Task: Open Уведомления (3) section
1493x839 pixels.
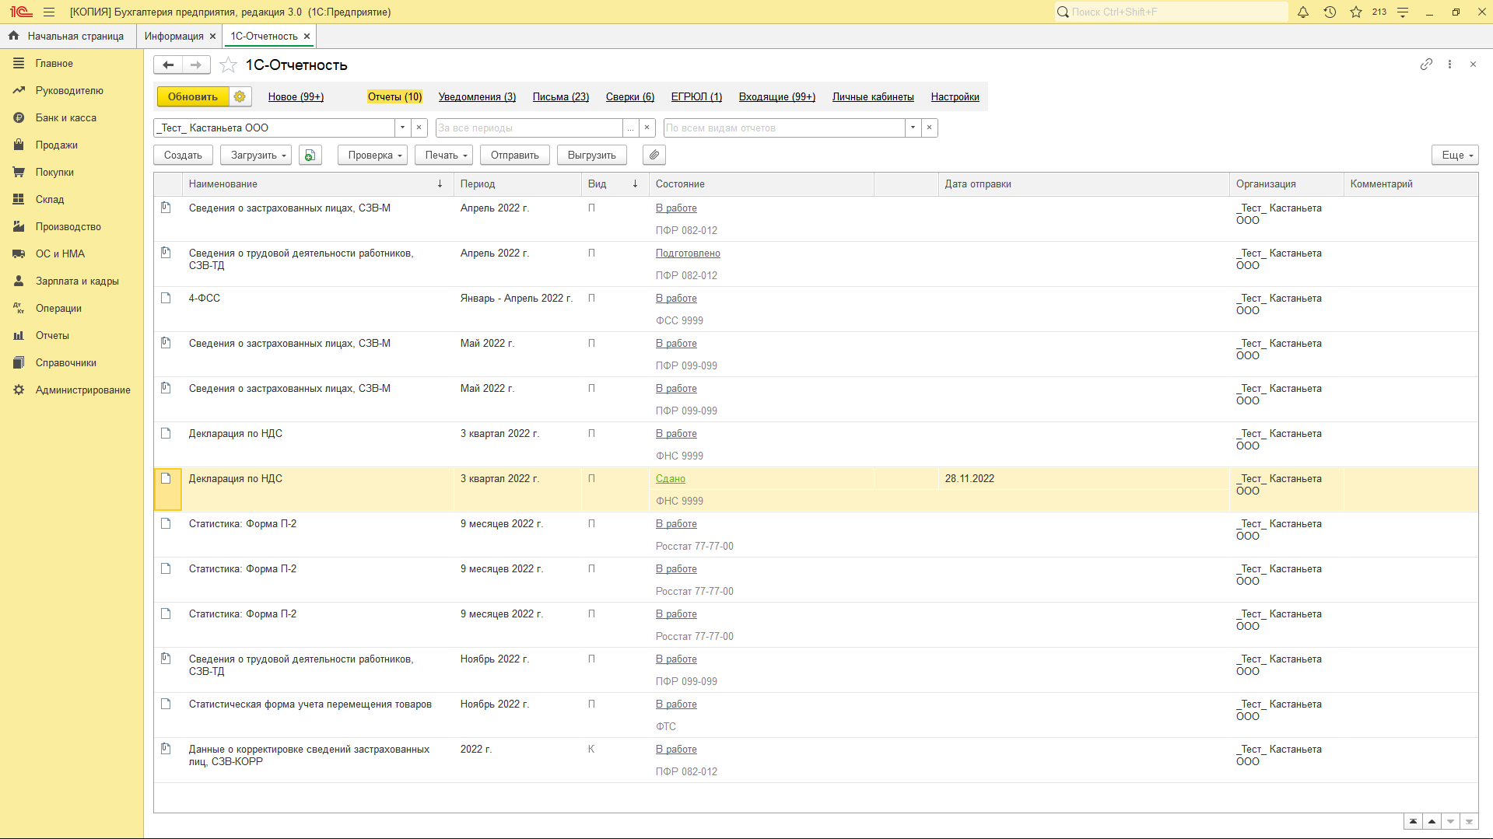Action: 477,97
